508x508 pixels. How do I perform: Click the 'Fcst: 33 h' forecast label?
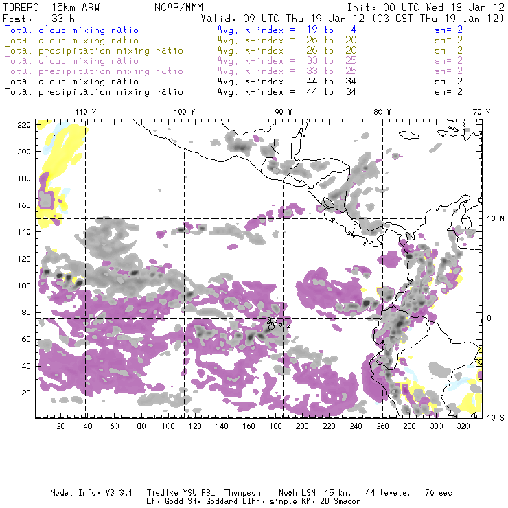39,19
